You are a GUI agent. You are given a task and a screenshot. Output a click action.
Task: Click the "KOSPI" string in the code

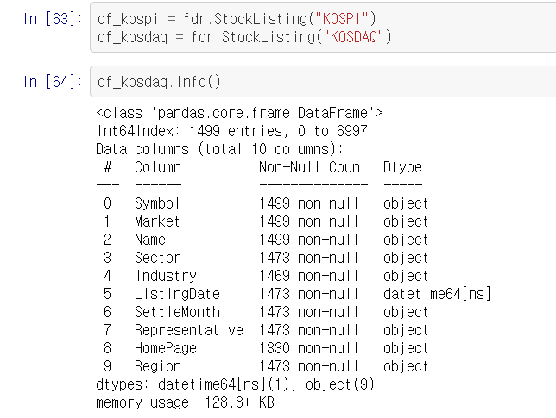(342, 19)
